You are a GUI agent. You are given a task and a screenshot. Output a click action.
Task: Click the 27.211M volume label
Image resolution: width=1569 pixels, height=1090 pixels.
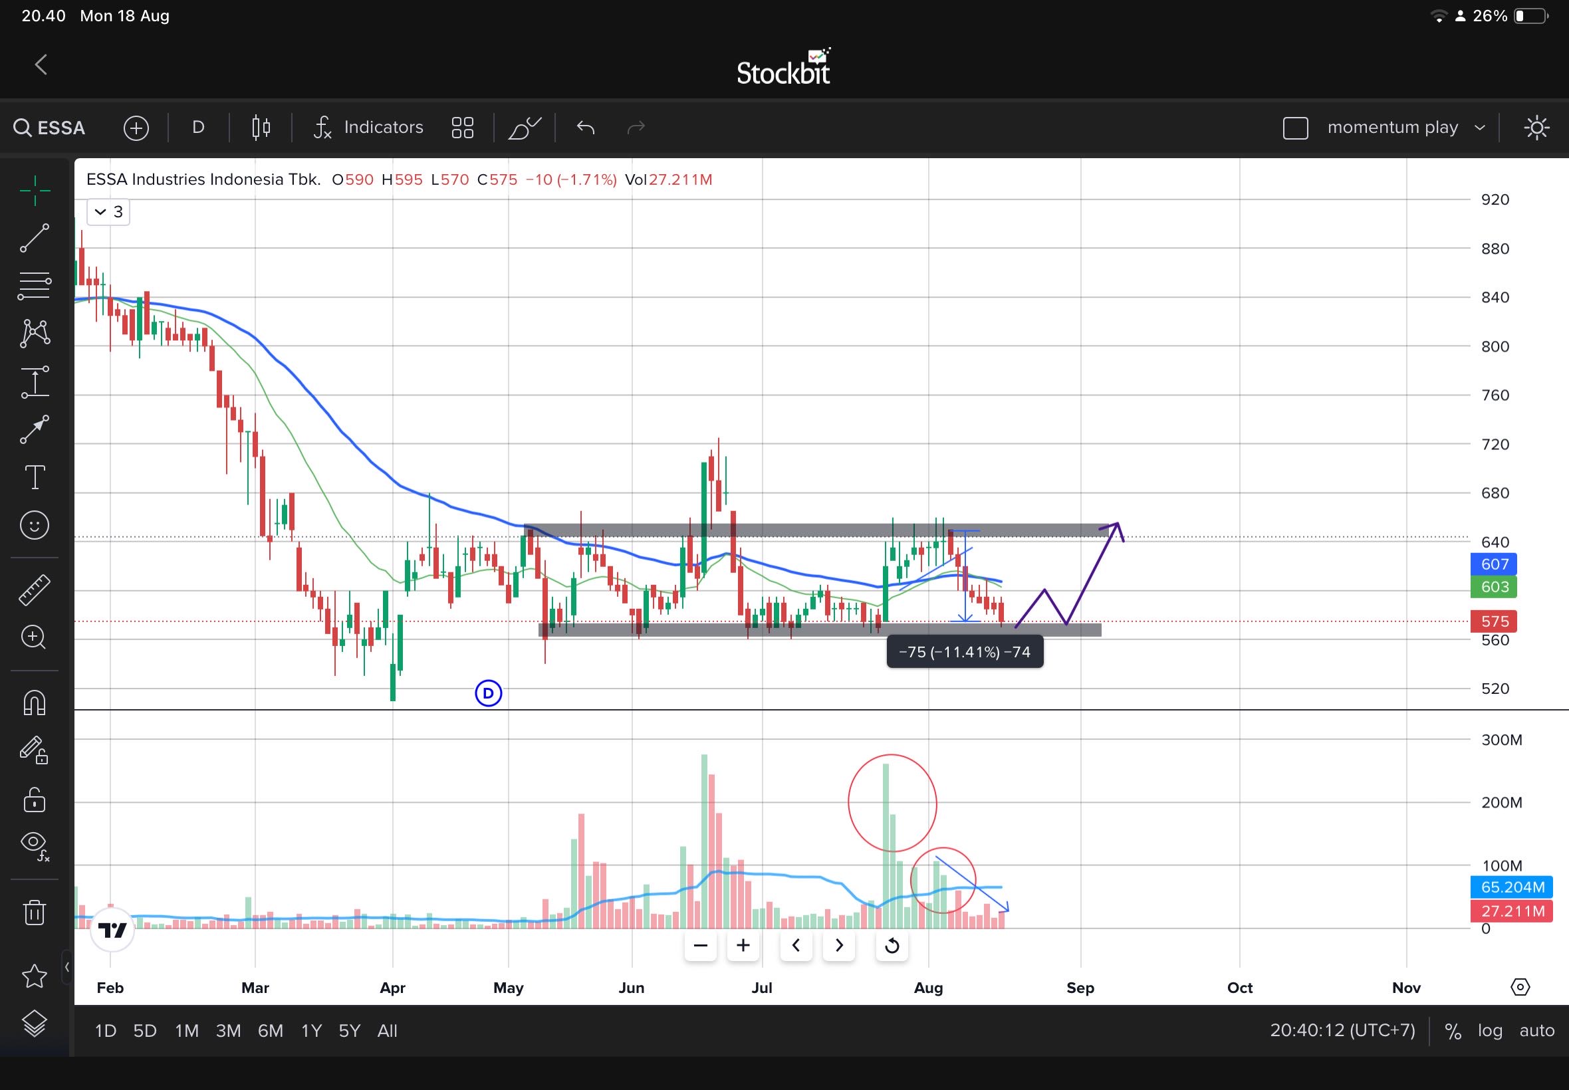[x=1512, y=911]
